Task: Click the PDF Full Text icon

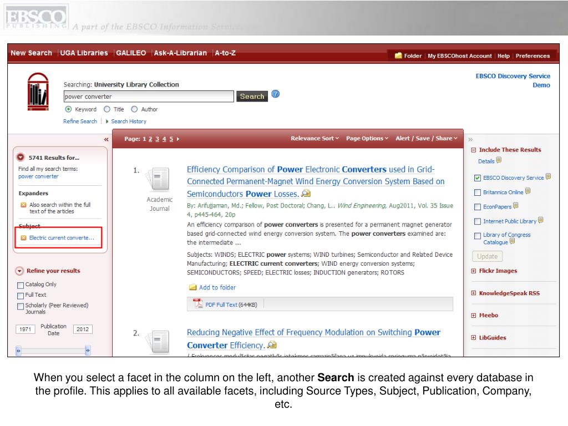Action: tap(197, 303)
